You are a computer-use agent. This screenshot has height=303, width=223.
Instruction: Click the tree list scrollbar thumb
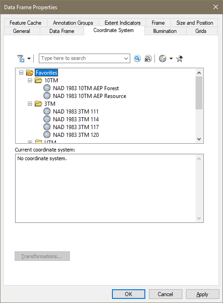199,93
